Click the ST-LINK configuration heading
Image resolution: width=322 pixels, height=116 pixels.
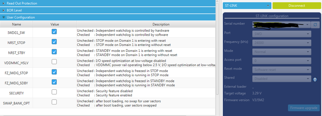272,16
